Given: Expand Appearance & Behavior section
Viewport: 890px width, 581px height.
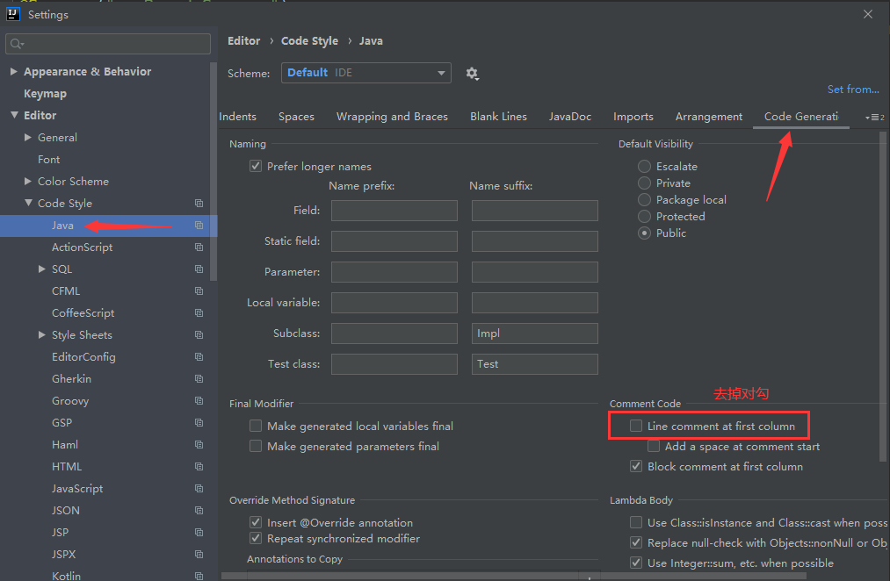Looking at the screenshot, I should pos(14,71).
